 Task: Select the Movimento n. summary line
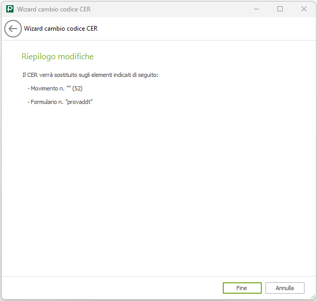[55, 88]
